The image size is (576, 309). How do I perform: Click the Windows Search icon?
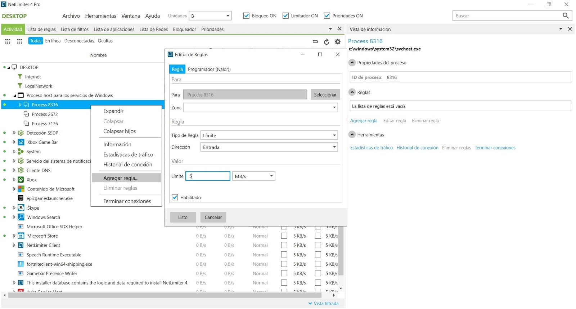click(21, 217)
